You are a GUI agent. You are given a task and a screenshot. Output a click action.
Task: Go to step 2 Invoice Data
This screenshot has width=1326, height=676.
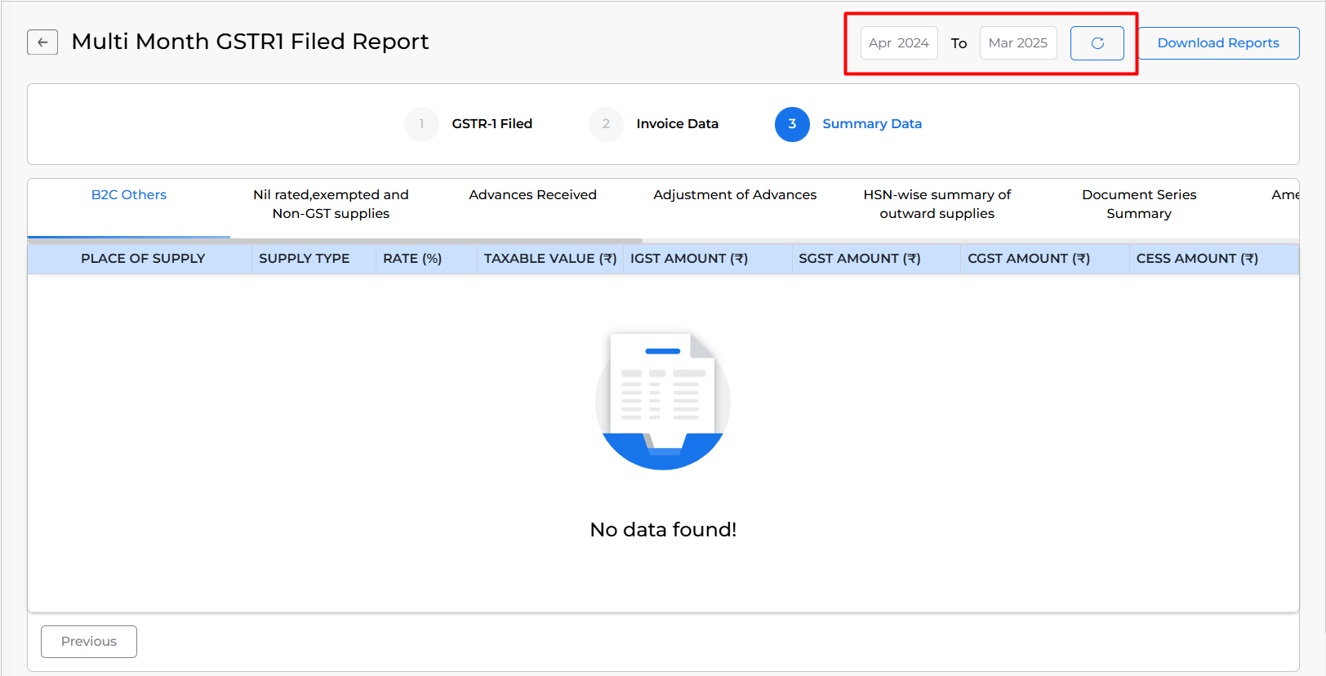click(x=654, y=124)
